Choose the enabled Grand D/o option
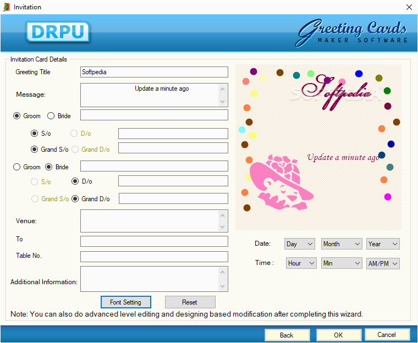418x343 pixels. coord(75,199)
